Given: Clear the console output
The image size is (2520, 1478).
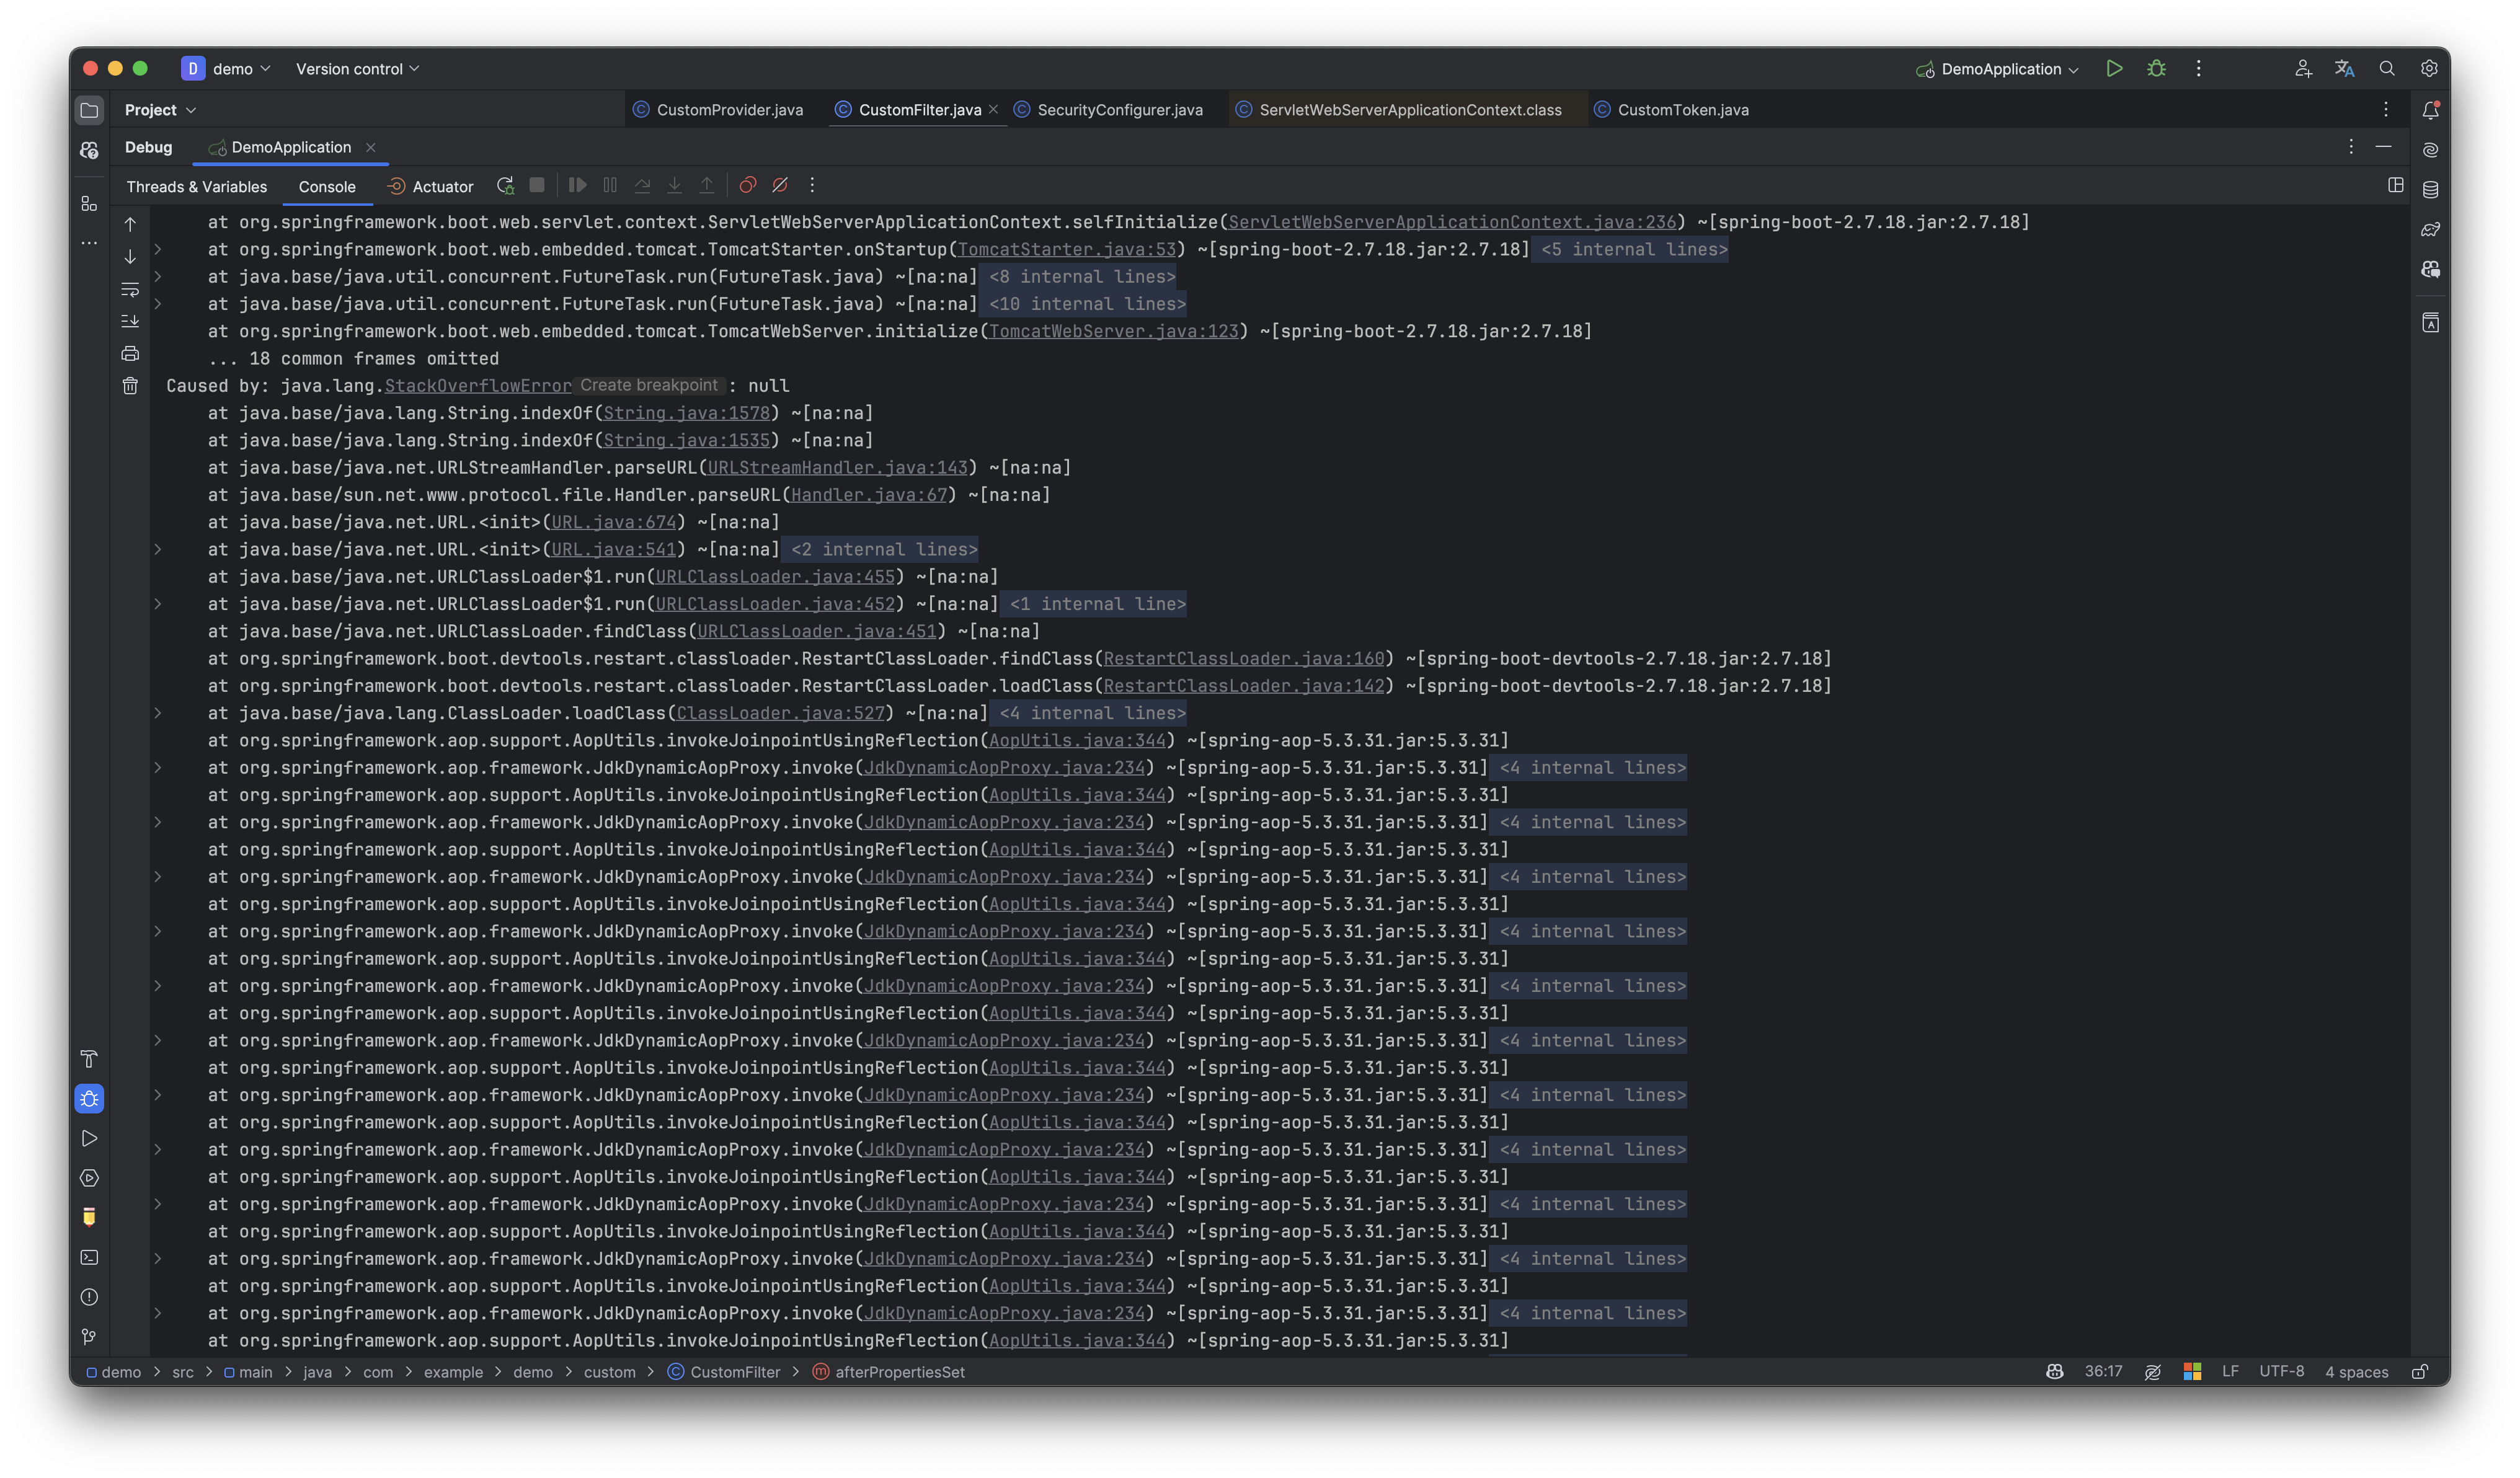Looking at the screenshot, I should pos(130,385).
